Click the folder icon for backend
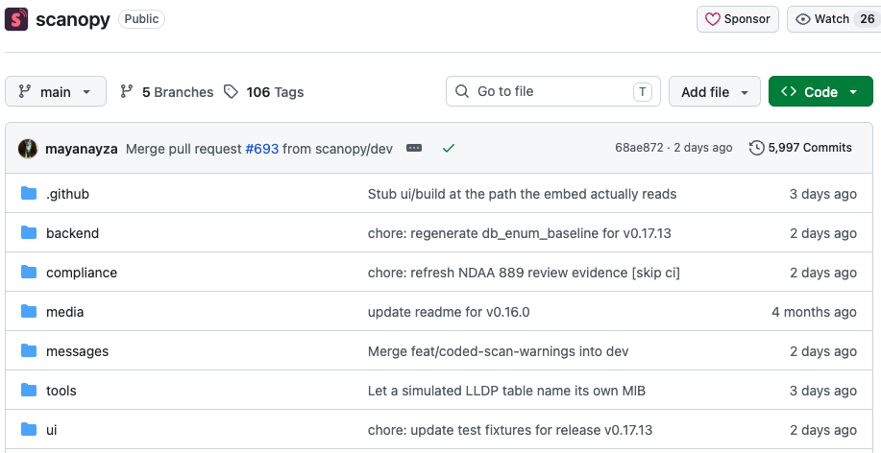The width and height of the screenshot is (881, 453). click(29, 233)
